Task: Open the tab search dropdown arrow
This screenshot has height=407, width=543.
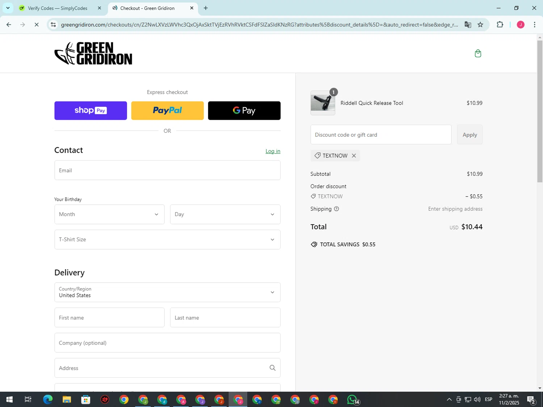Action: tap(8, 8)
